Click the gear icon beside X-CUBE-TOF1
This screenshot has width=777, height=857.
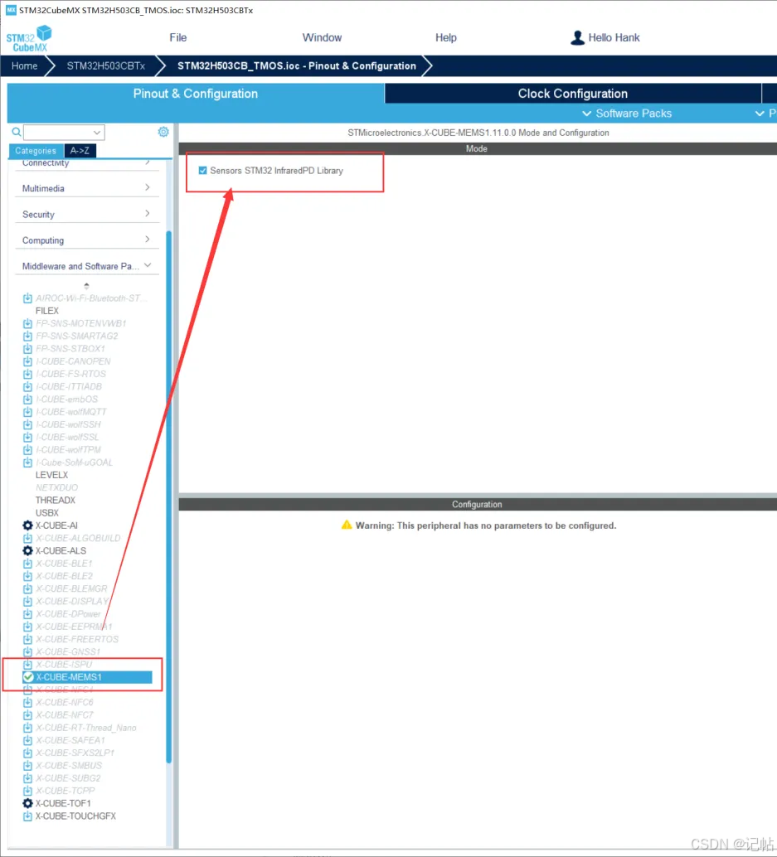(x=27, y=803)
